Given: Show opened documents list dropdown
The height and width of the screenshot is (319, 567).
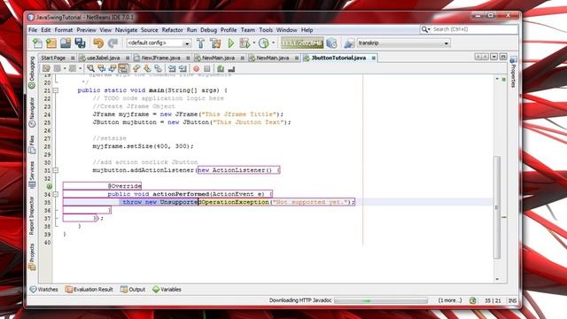Looking at the screenshot, I should 494,57.
